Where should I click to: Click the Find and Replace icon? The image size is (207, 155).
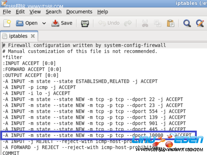pyautogui.click(x=200, y=23)
